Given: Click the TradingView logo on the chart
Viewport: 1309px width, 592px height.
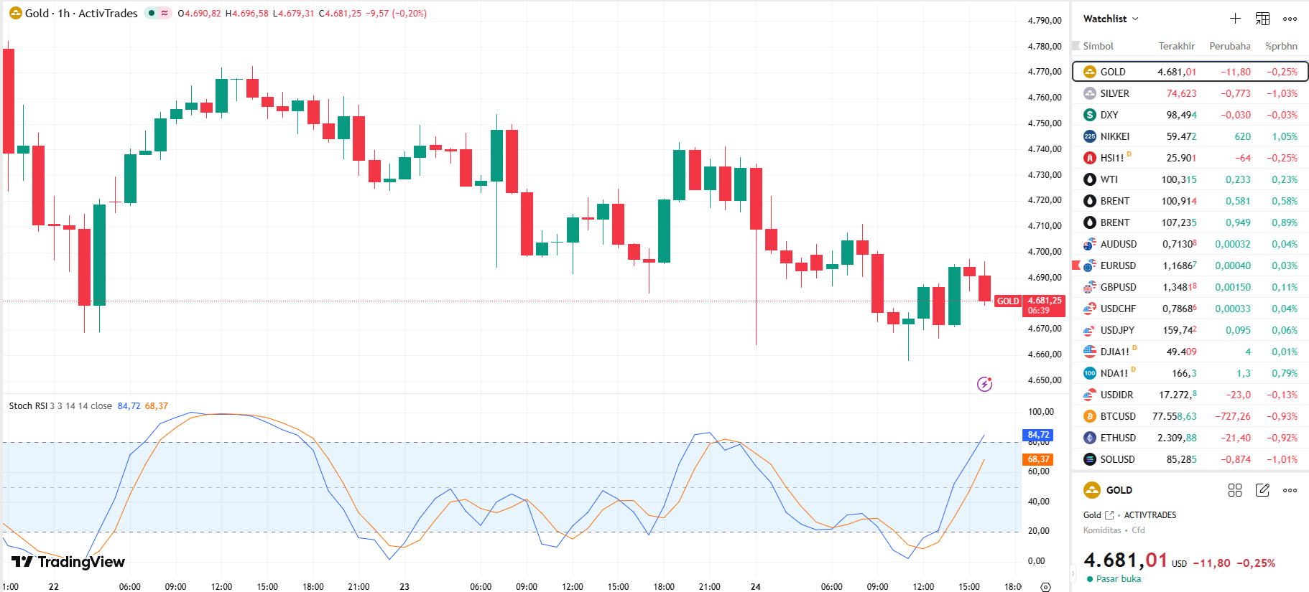Looking at the screenshot, I should coord(68,562).
